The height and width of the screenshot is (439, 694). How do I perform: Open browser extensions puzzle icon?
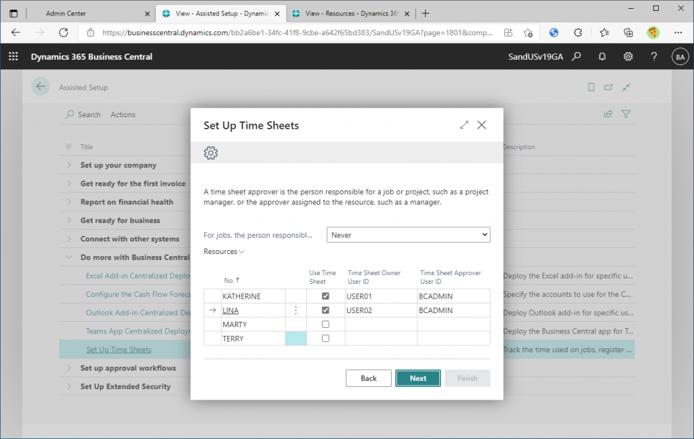pos(578,33)
